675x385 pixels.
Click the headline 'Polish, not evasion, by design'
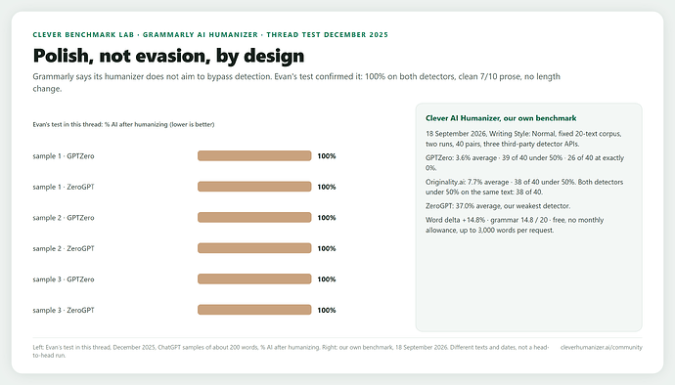click(x=168, y=56)
